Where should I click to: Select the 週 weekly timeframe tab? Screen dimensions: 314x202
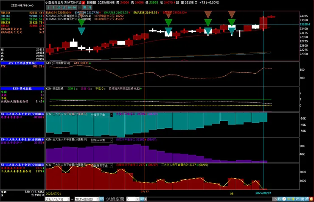tap(85, 8)
